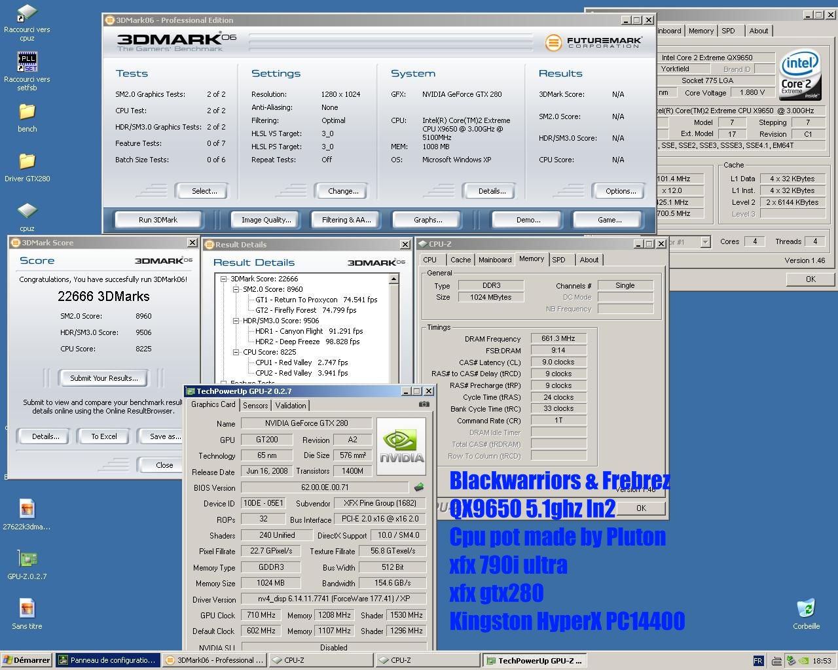Click the GPU-Z screenshot camera icon
838x670 pixels.
424,404
